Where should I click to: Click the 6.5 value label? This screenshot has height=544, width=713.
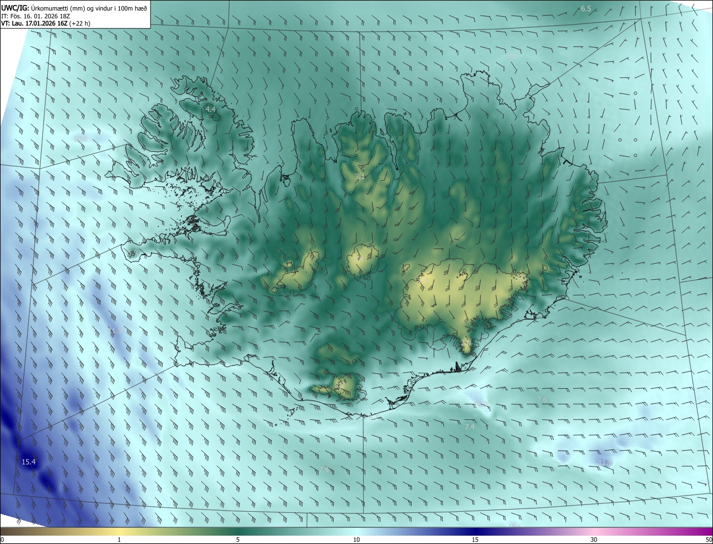(x=585, y=9)
